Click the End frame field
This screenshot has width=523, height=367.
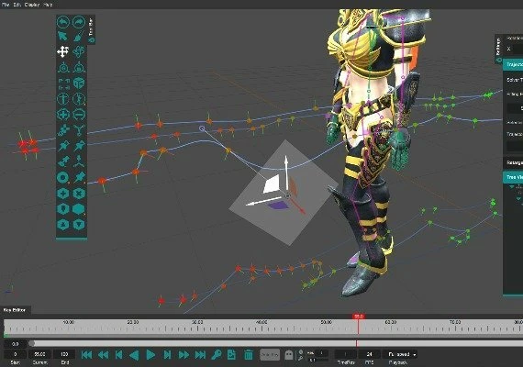tap(64, 354)
